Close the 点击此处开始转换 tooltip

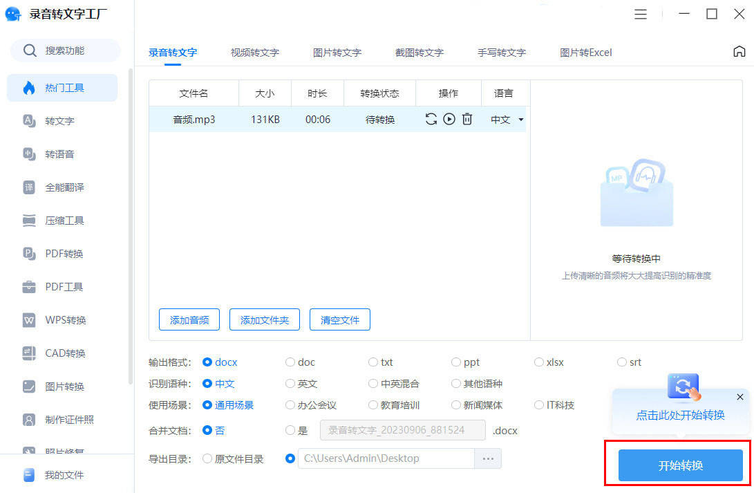[x=740, y=397]
